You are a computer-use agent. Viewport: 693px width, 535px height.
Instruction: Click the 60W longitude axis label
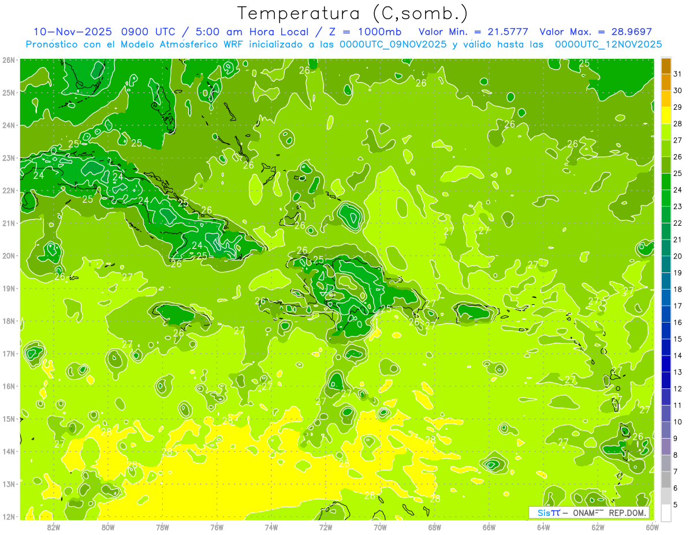coord(652,526)
